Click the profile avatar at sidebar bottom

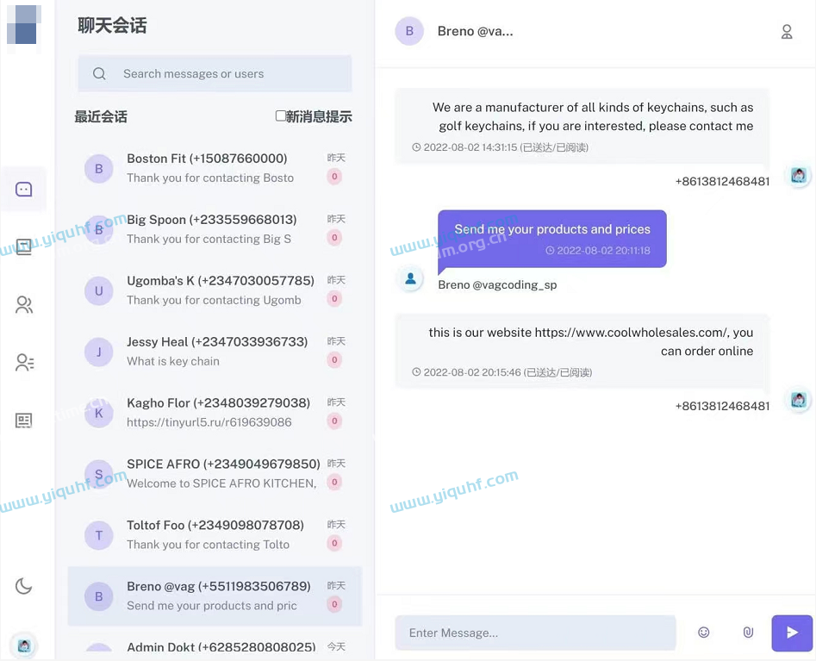(24, 645)
